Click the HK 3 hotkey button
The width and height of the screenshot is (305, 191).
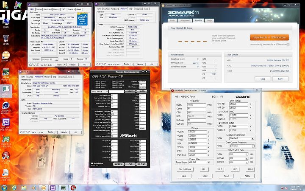click(x=235, y=169)
